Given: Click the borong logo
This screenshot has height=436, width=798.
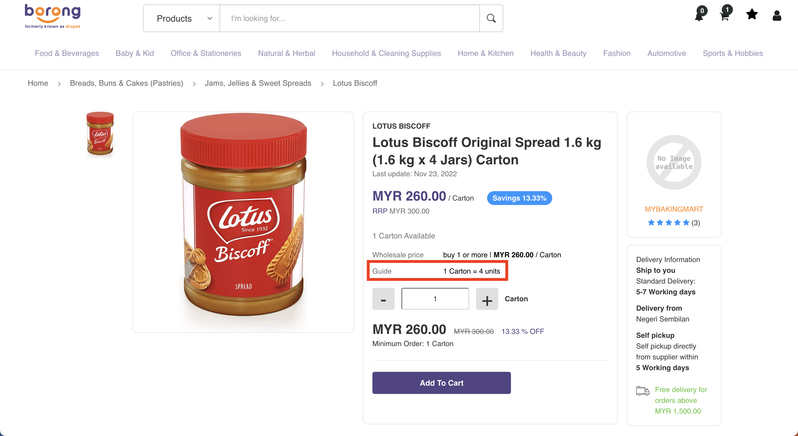Looking at the screenshot, I should click(x=53, y=16).
